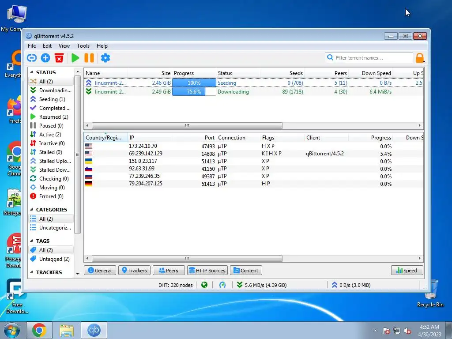Collapse the STATUS section
452x339 pixels.
(31, 72)
